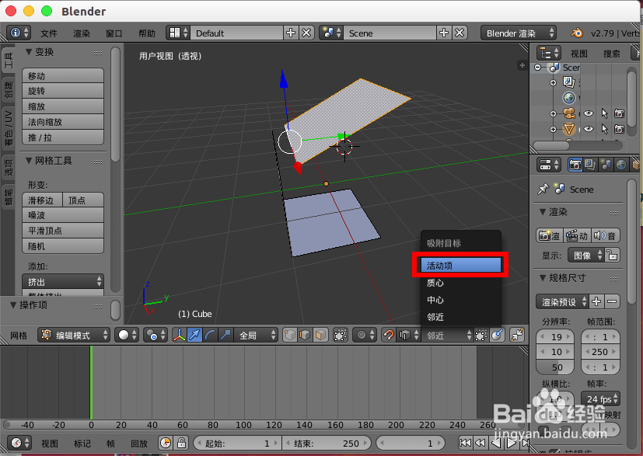Select the Move tool in Transform panel
Screen dimensions: 643x456
click(62, 74)
